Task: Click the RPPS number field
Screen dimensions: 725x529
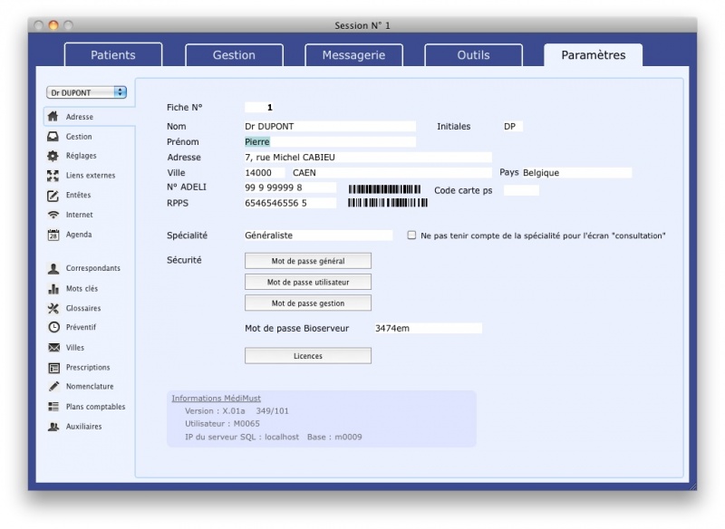Action: [x=290, y=203]
